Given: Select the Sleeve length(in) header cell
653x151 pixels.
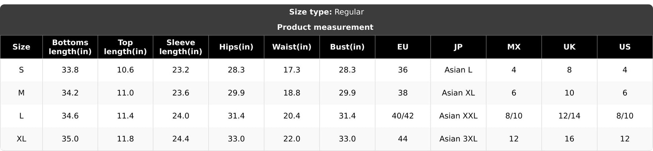Looking at the screenshot, I should point(181,47).
